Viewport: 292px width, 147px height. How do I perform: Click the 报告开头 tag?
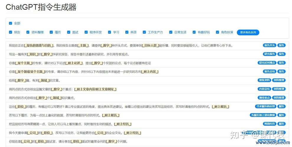(x=270, y=45)
